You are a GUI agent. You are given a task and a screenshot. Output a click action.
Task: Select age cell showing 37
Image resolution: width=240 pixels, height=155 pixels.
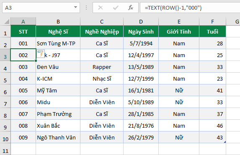pyautogui.click(x=212, y=114)
